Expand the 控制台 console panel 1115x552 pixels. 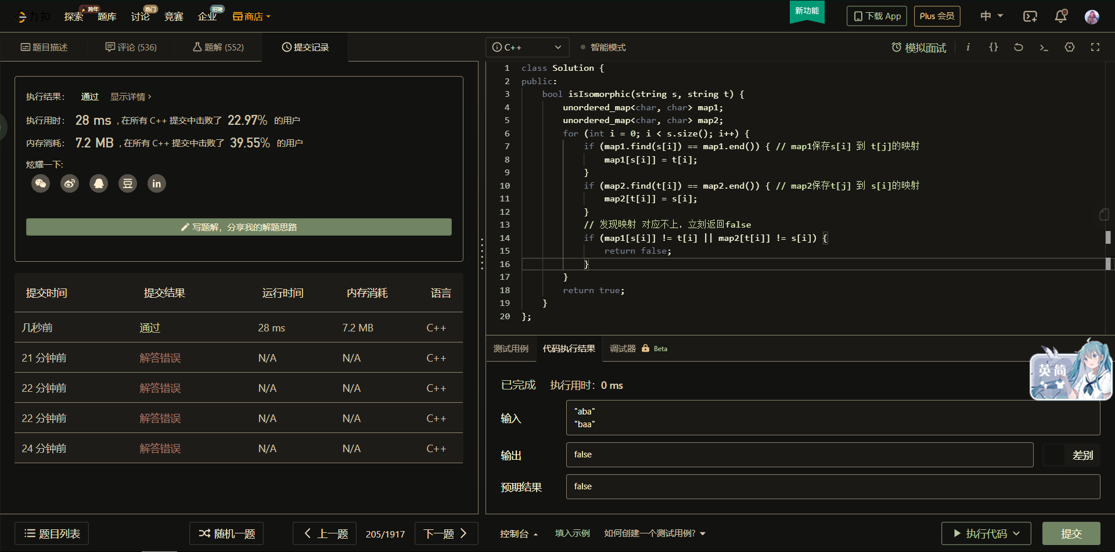[519, 533]
